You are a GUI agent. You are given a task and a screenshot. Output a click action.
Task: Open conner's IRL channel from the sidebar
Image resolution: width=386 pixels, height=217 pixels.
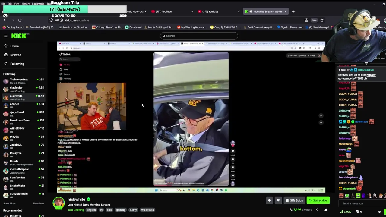click(x=24, y=105)
